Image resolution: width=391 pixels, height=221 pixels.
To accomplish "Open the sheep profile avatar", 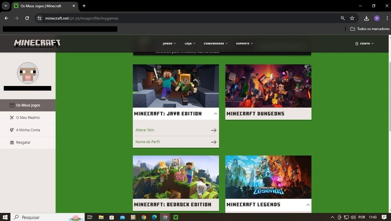I will (28, 73).
